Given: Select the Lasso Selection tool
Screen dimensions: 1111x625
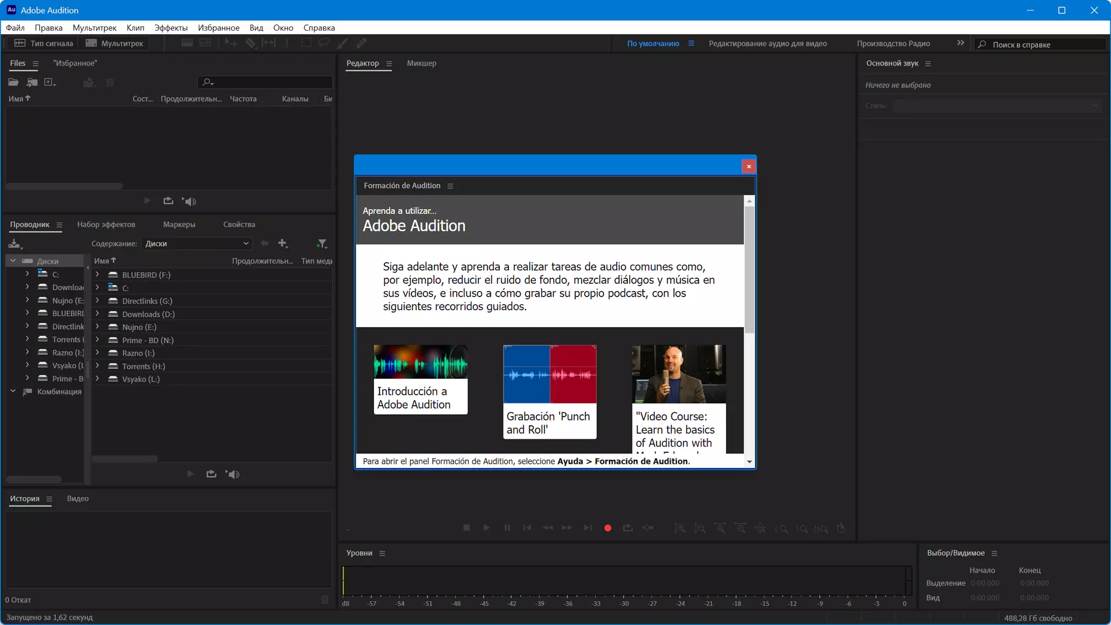Looking at the screenshot, I should (x=324, y=43).
